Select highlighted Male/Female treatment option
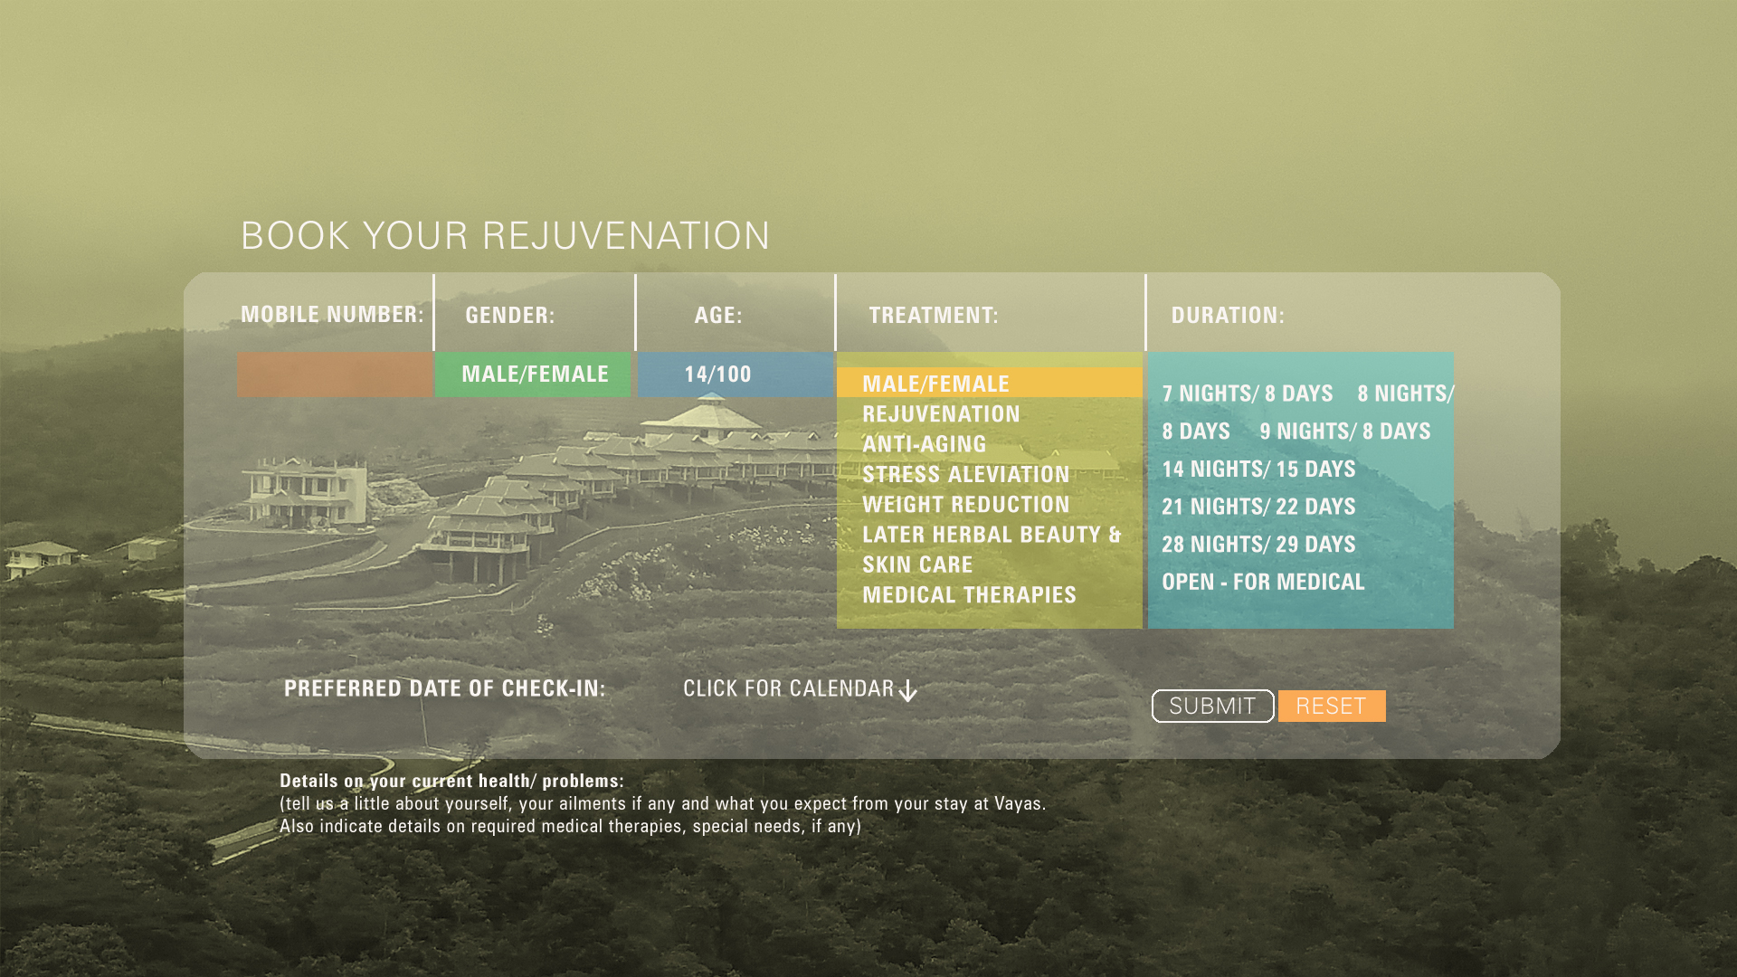Screen dimensions: 1737x977 (x=990, y=384)
